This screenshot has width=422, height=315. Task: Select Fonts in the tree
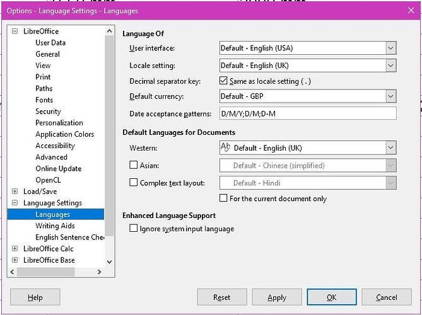[44, 100]
